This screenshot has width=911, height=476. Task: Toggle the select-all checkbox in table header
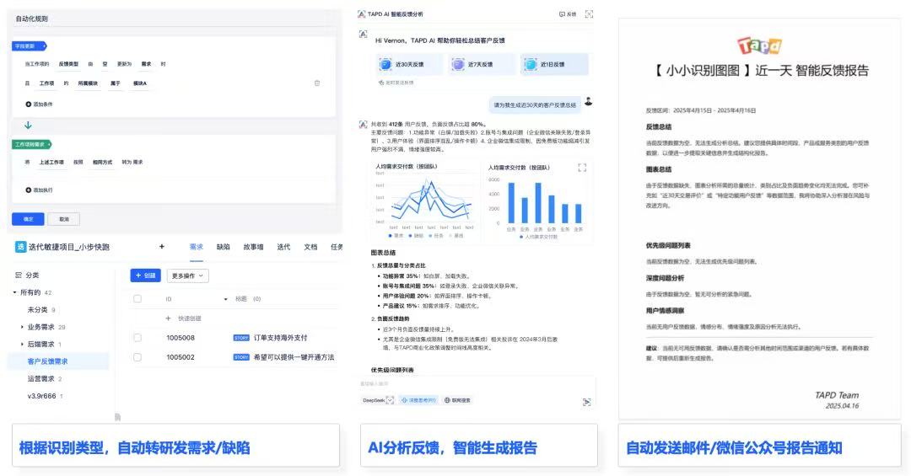(137, 299)
